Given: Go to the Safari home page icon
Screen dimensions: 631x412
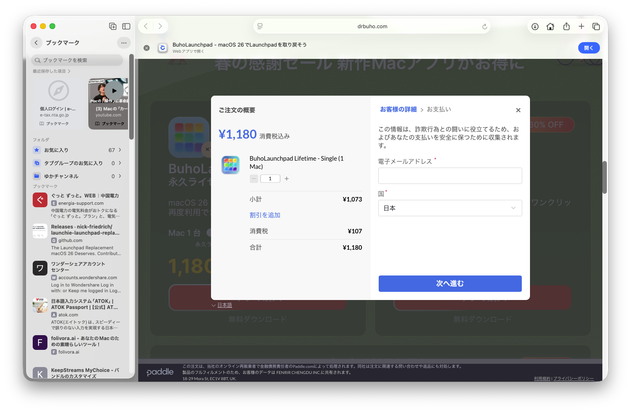Looking at the screenshot, I should tap(550, 27).
